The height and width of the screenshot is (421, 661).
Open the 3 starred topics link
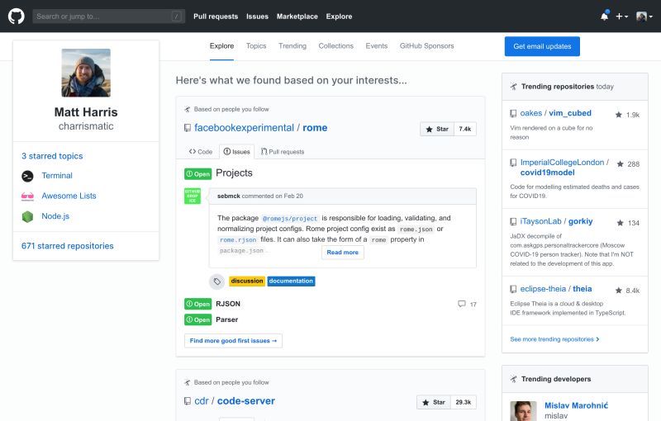[x=52, y=156]
